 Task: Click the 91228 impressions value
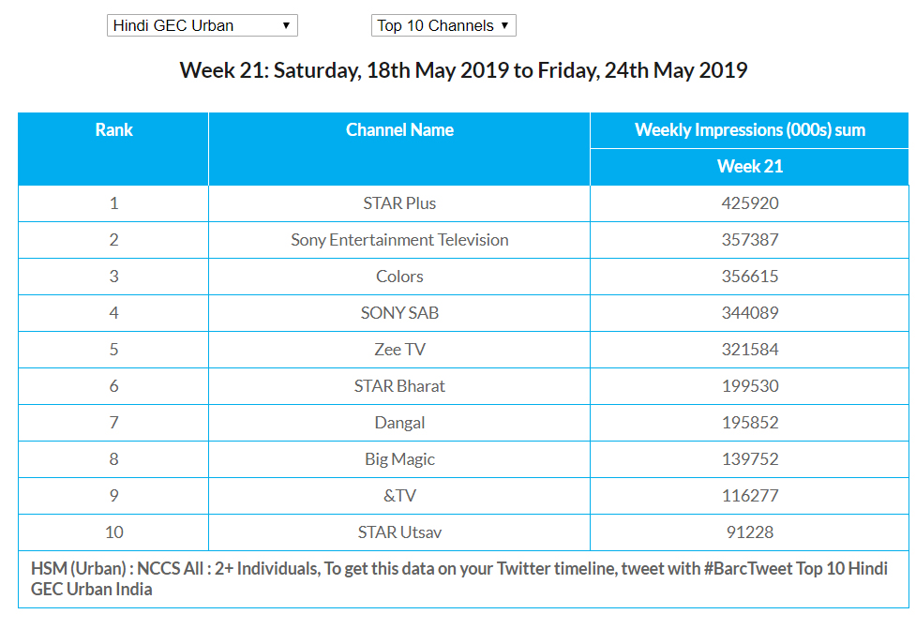tap(749, 532)
